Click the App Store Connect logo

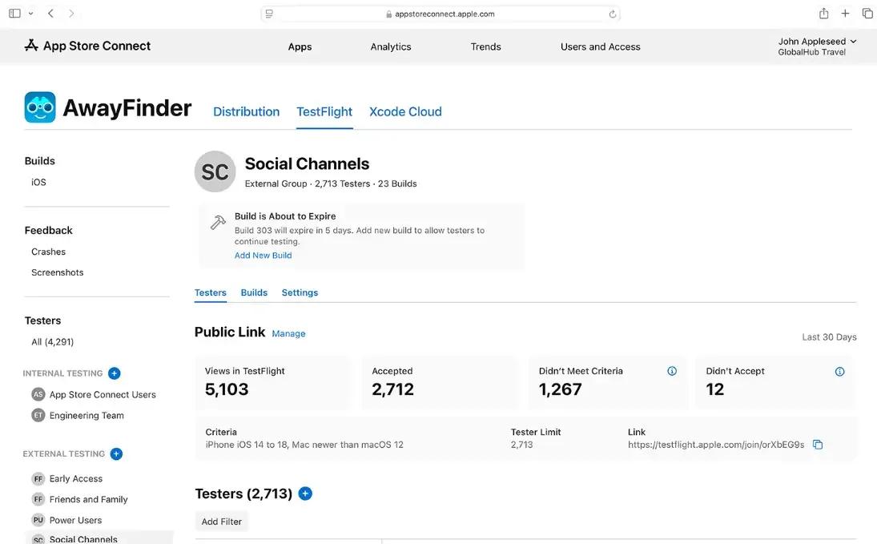pyautogui.click(x=88, y=46)
